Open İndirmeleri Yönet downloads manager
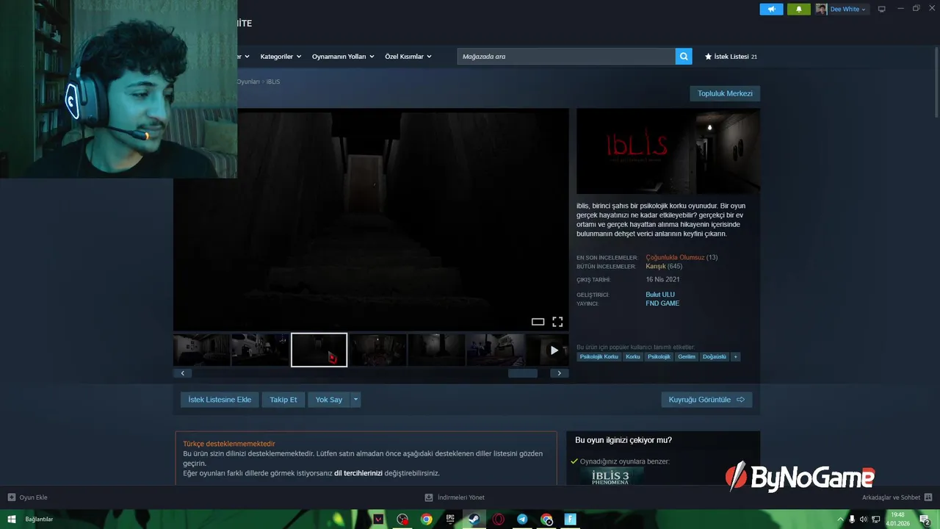Viewport: 940px width, 529px height. [455, 497]
